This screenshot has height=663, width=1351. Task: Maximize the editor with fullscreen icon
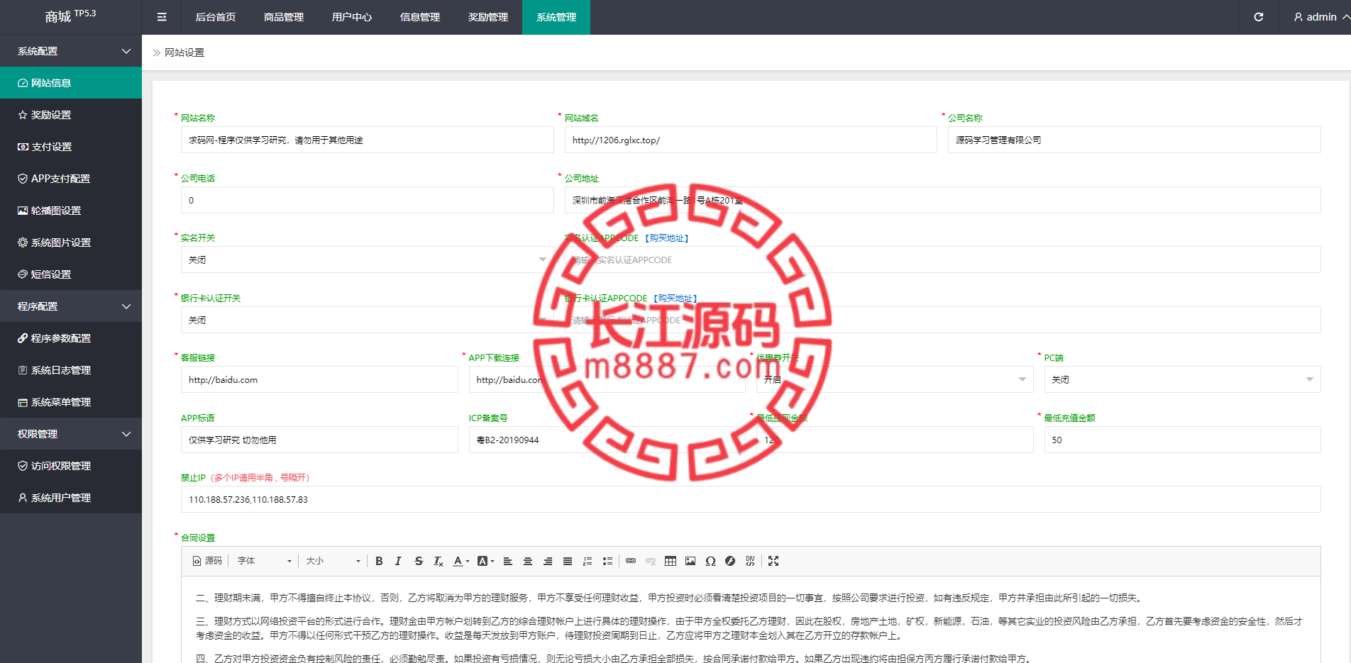pyautogui.click(x=773, y=561)
